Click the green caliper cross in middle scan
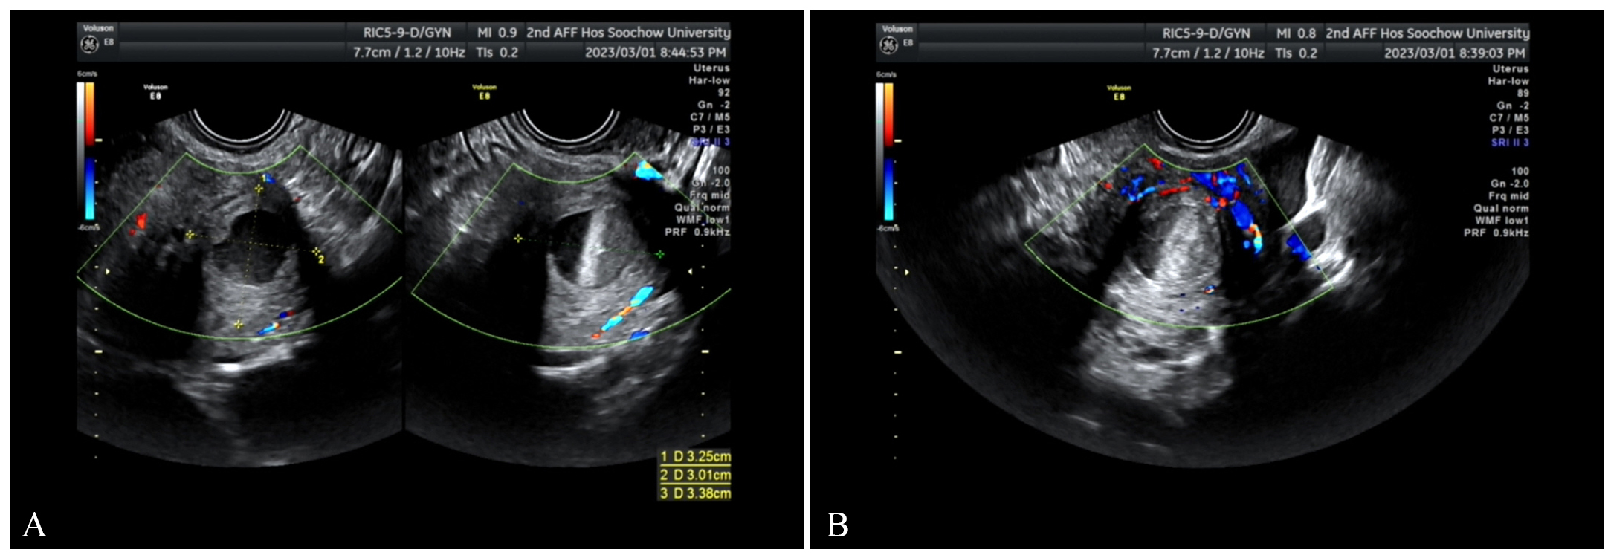This screenshot has height=558, width=1608. click(x=660, y=254)
